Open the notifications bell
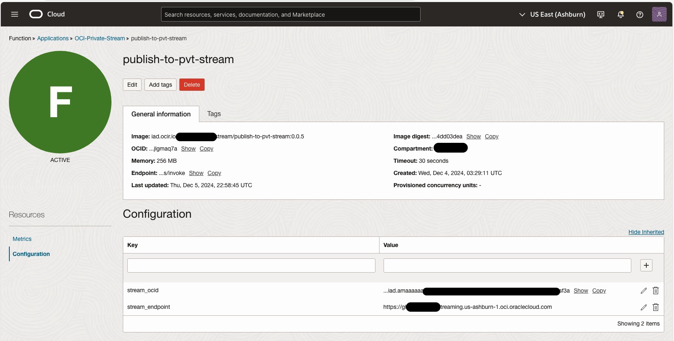This screenshot has height=341, width=674. [x=621, y=15]
